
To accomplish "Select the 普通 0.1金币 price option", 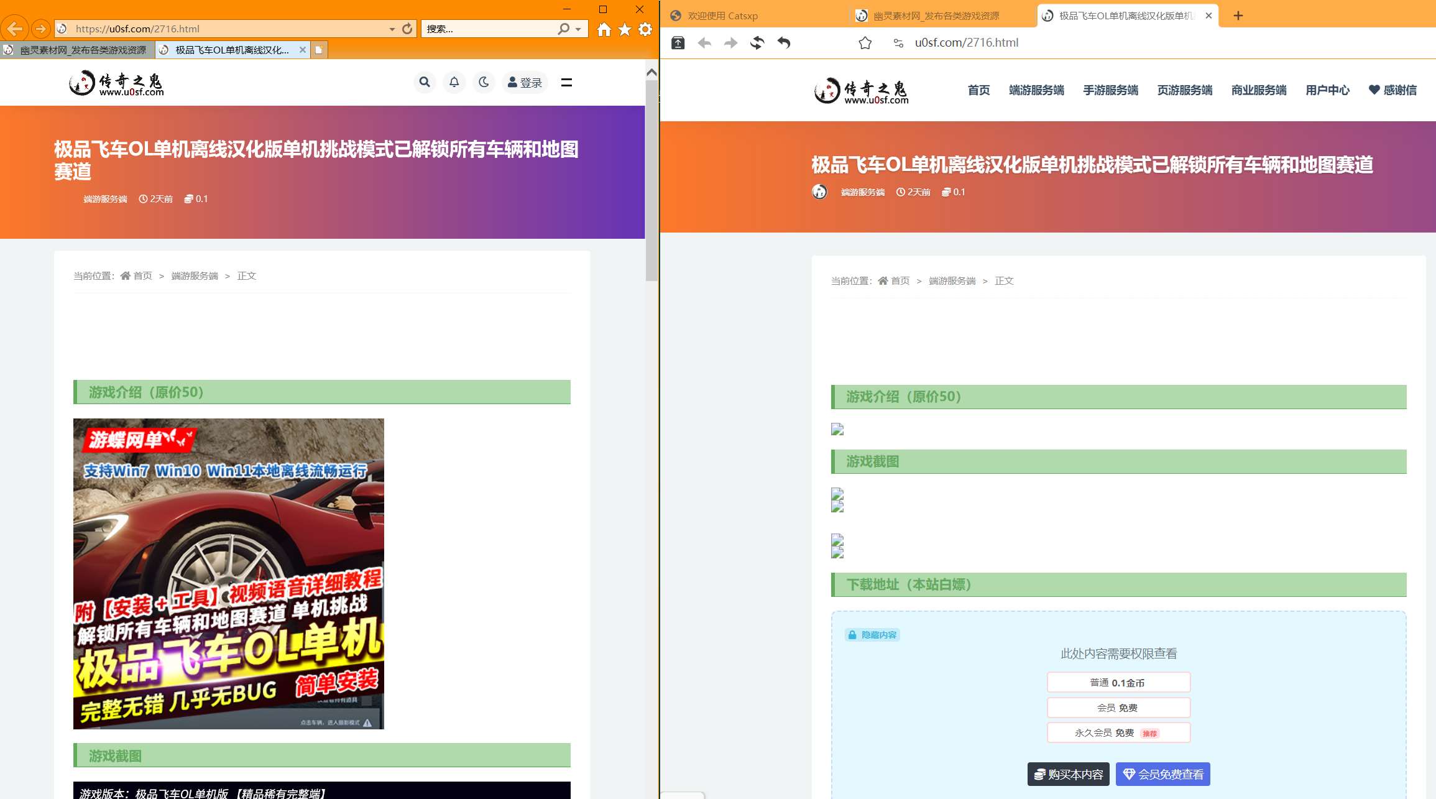I will tap(1118, 682).
